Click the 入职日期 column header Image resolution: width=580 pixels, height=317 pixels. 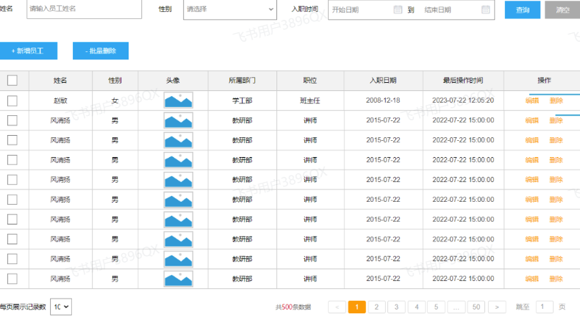383,81
